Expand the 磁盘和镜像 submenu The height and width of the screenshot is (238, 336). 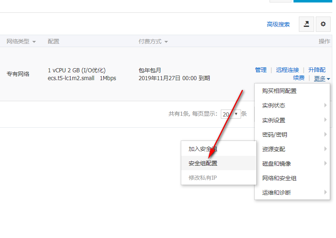[292, 164]
